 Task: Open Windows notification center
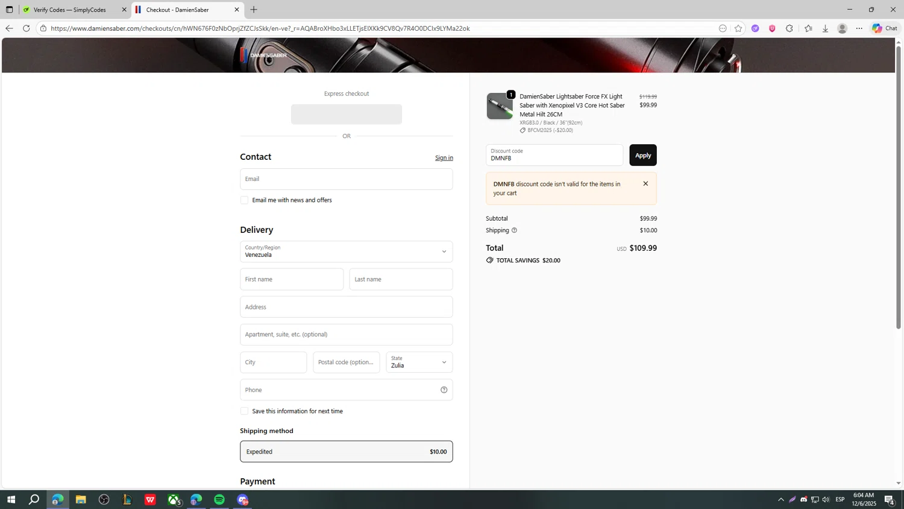pyautogui.click(x=889, y=499)
